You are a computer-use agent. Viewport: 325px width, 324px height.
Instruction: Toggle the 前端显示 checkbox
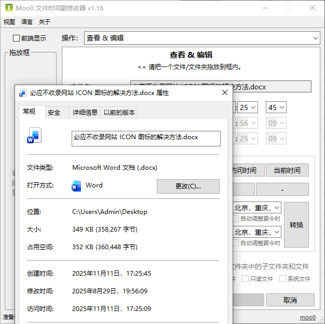pos(16,38)
